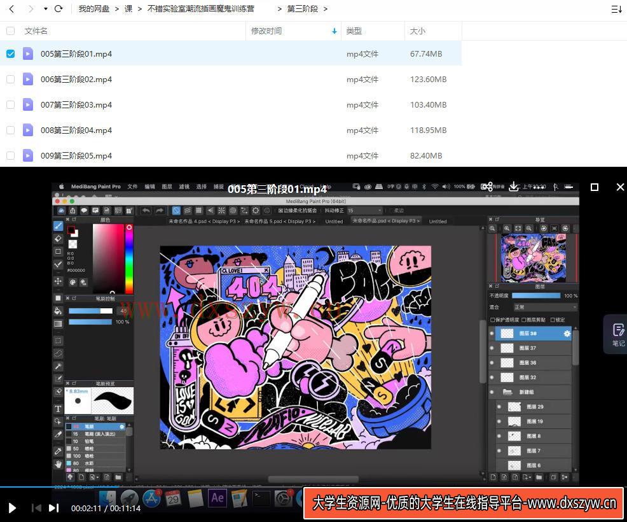Close the video player overlay
This screenshot has width=627, height=522.
620,187
